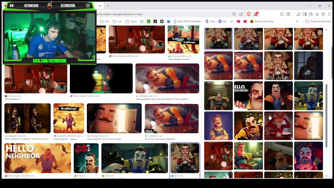Click 'wallpapers.com' source text
334x188 pixels.
[155, 136]
